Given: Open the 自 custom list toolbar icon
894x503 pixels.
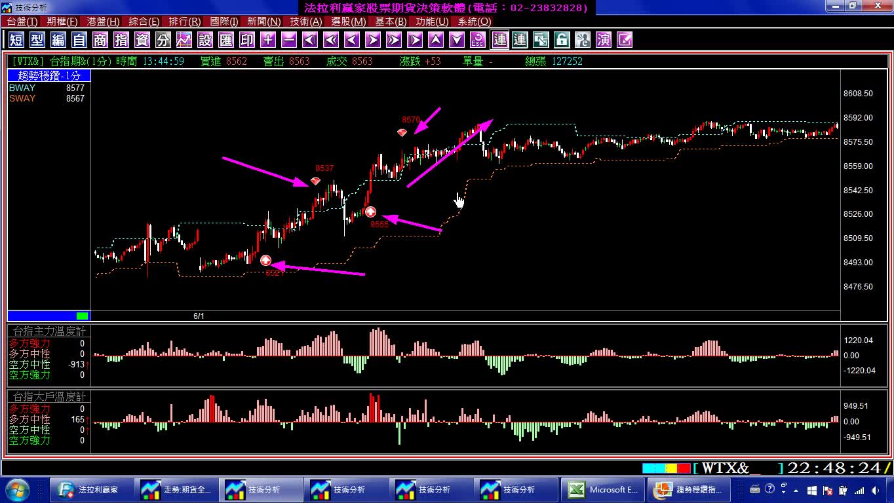Looking at the screenshot, I should [79, 40].
